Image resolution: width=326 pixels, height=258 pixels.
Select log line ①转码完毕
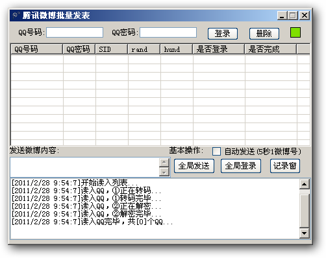[x=86, y=198]
